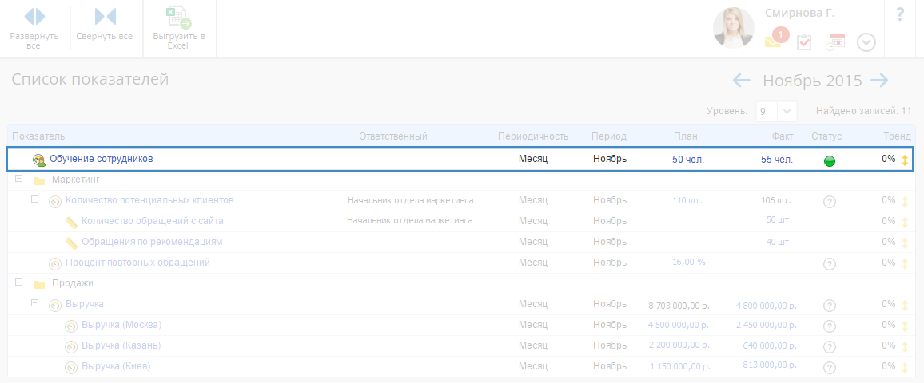Click the user name Смирнова Г.

[x=799, y=13]
